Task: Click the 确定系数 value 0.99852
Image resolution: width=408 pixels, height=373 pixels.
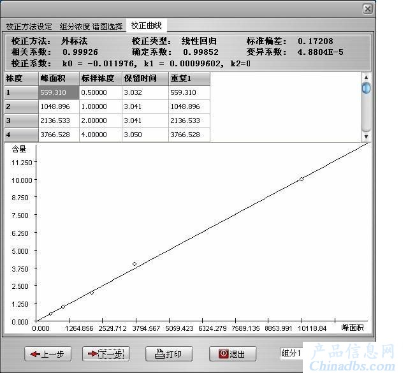Action: [201, 52]
